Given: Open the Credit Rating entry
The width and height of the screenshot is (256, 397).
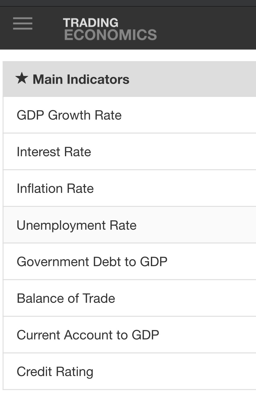Looking at the screenshot, I should 55,371.
